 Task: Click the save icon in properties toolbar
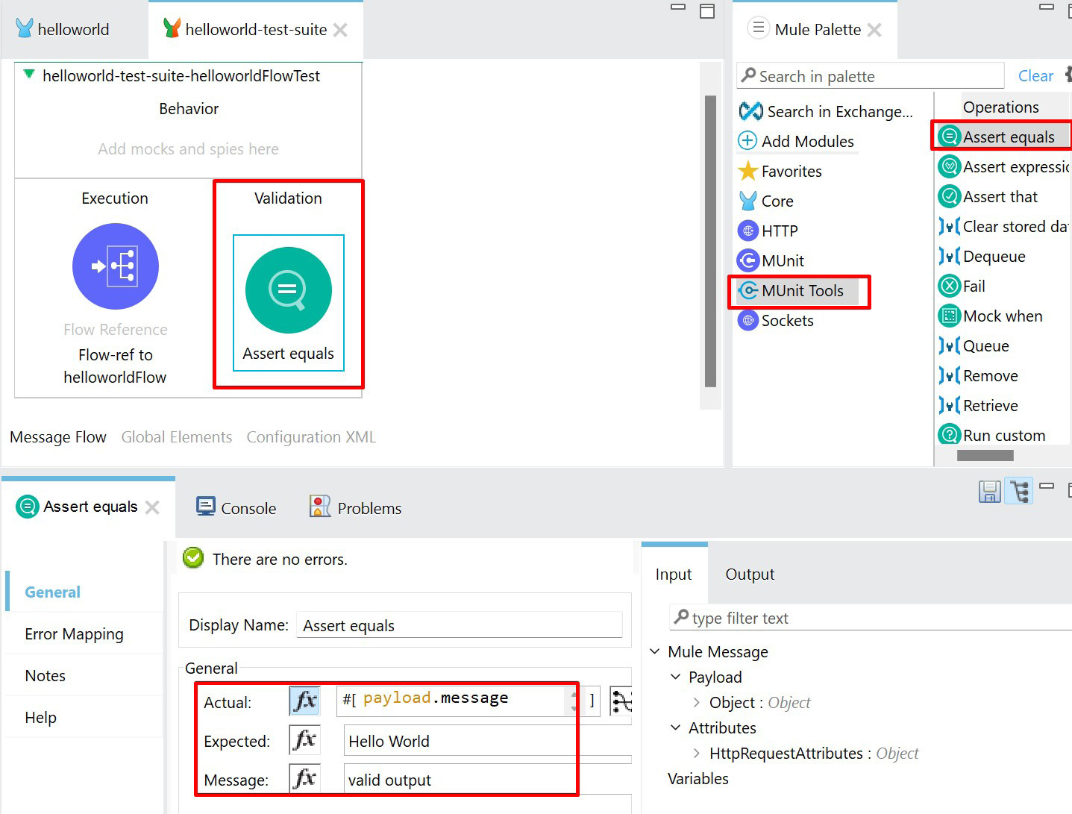point(989,491)
